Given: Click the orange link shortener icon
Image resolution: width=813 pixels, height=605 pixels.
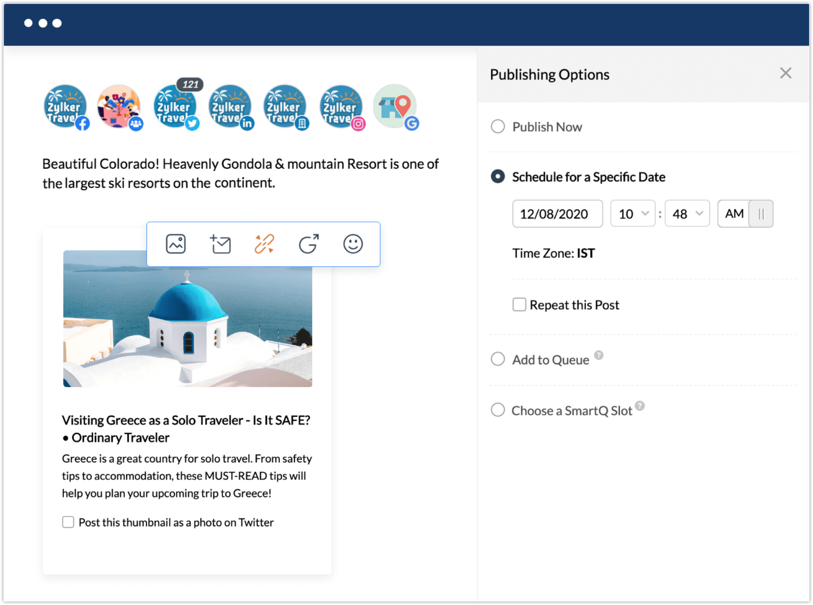Looking at the screenshot, I should point(264,244).
